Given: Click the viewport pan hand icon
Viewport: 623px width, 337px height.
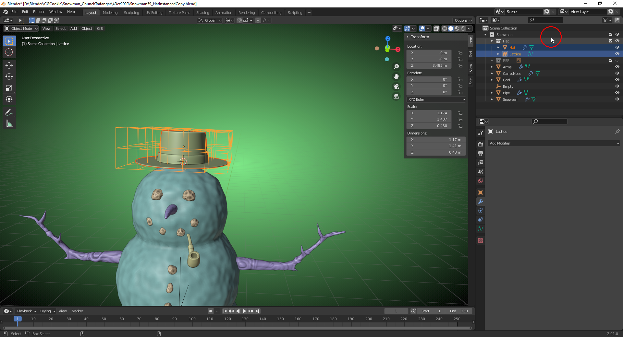Looking at the screenshot, I should pyautogui.click(x=396, y=76).
